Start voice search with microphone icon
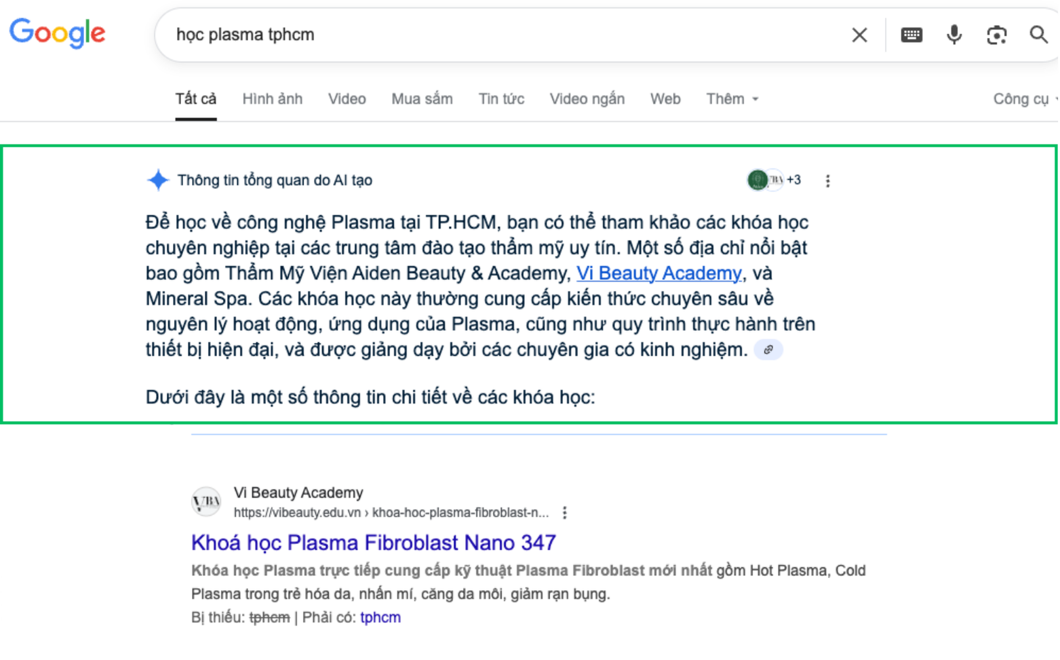This screenshot has height=660, width=1060. (x=954, y=35)
